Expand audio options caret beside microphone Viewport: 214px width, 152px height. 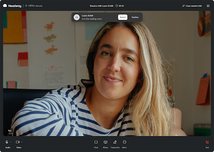(11, 142)
